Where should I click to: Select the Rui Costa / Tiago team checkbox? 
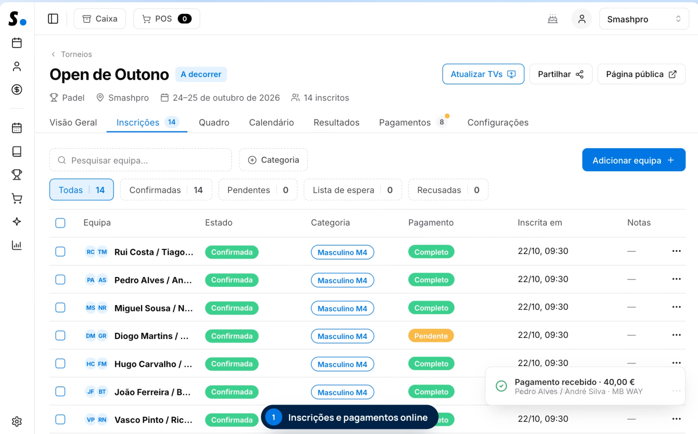tap(60, 252)
